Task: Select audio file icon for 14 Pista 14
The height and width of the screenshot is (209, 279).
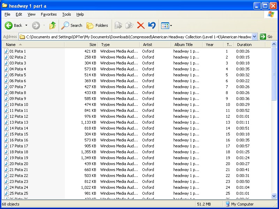Action: click(x=6, y=128)
